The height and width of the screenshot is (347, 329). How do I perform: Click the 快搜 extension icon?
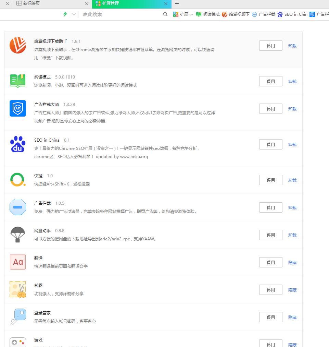click(17, 179)
